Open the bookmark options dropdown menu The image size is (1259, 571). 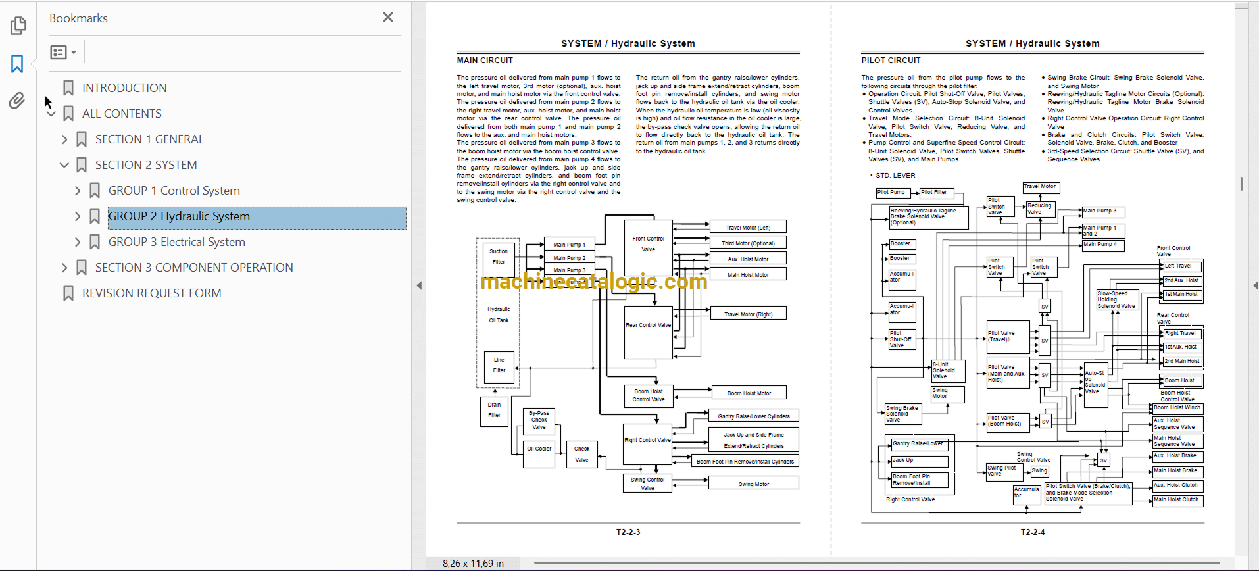pyautogui.click(x=63, y=52)
